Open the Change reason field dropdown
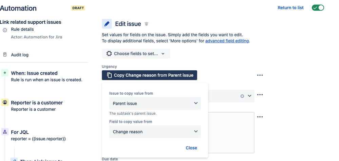Viewport: 339px width, 161px height. pyautogui.click(x=155, y=132)
